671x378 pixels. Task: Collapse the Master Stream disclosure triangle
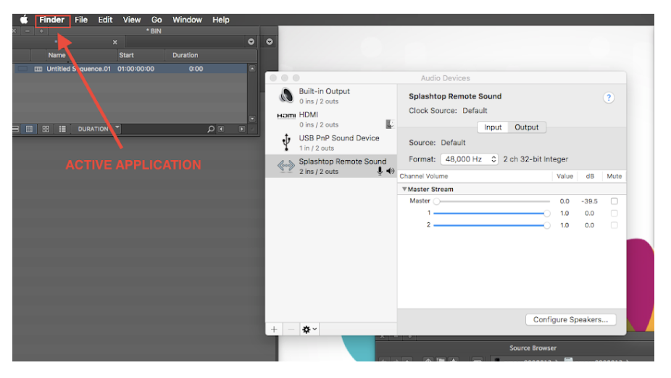click(404, 188)
